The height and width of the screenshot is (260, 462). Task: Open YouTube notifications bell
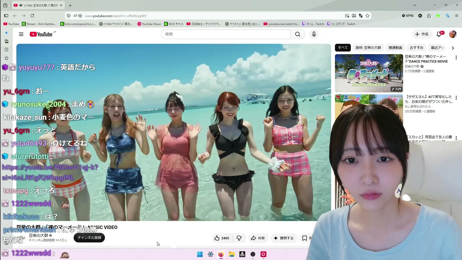tap(439, 34)
